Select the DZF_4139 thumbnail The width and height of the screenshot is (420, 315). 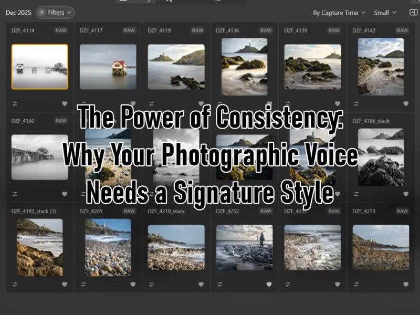coord(312,66)
